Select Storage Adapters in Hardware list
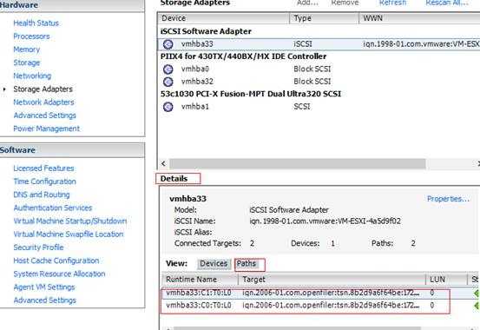 [x=43, y=89]
